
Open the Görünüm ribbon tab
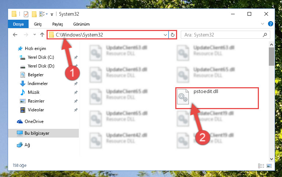(81, 24)
